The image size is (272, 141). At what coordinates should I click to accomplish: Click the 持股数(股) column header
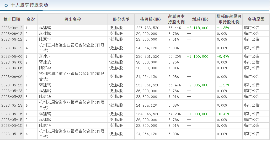pos(151,19)
